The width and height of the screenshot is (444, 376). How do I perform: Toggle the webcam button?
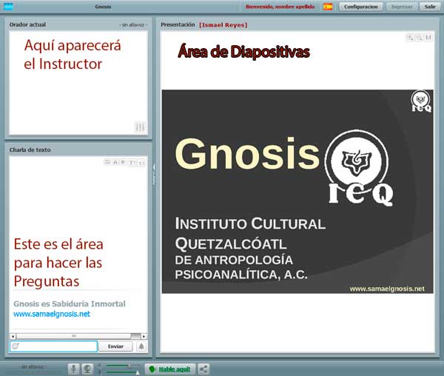click(x=87, y=369)
